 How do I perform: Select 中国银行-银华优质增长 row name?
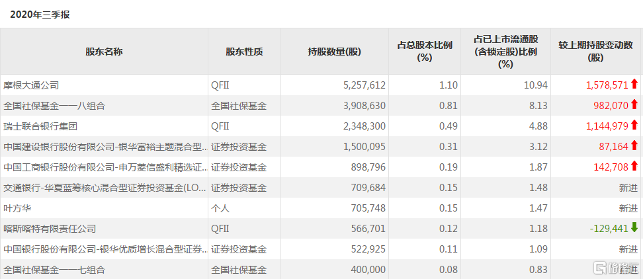[x=105, y=249]
